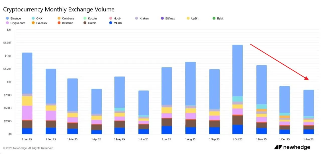The image size is (321, 154).
Task: Click the Binance legend color dot
Action: [8, 18]
